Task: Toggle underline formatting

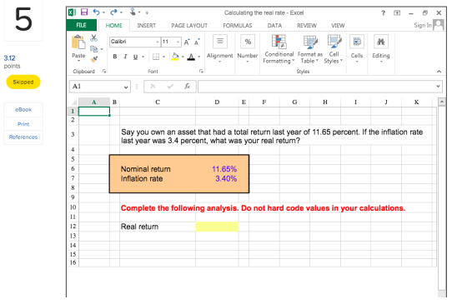Action: (135, 57)
